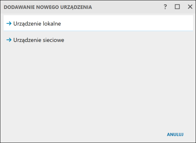Choose to add a network device
196x143 pixels.
[x=39, y=40]
